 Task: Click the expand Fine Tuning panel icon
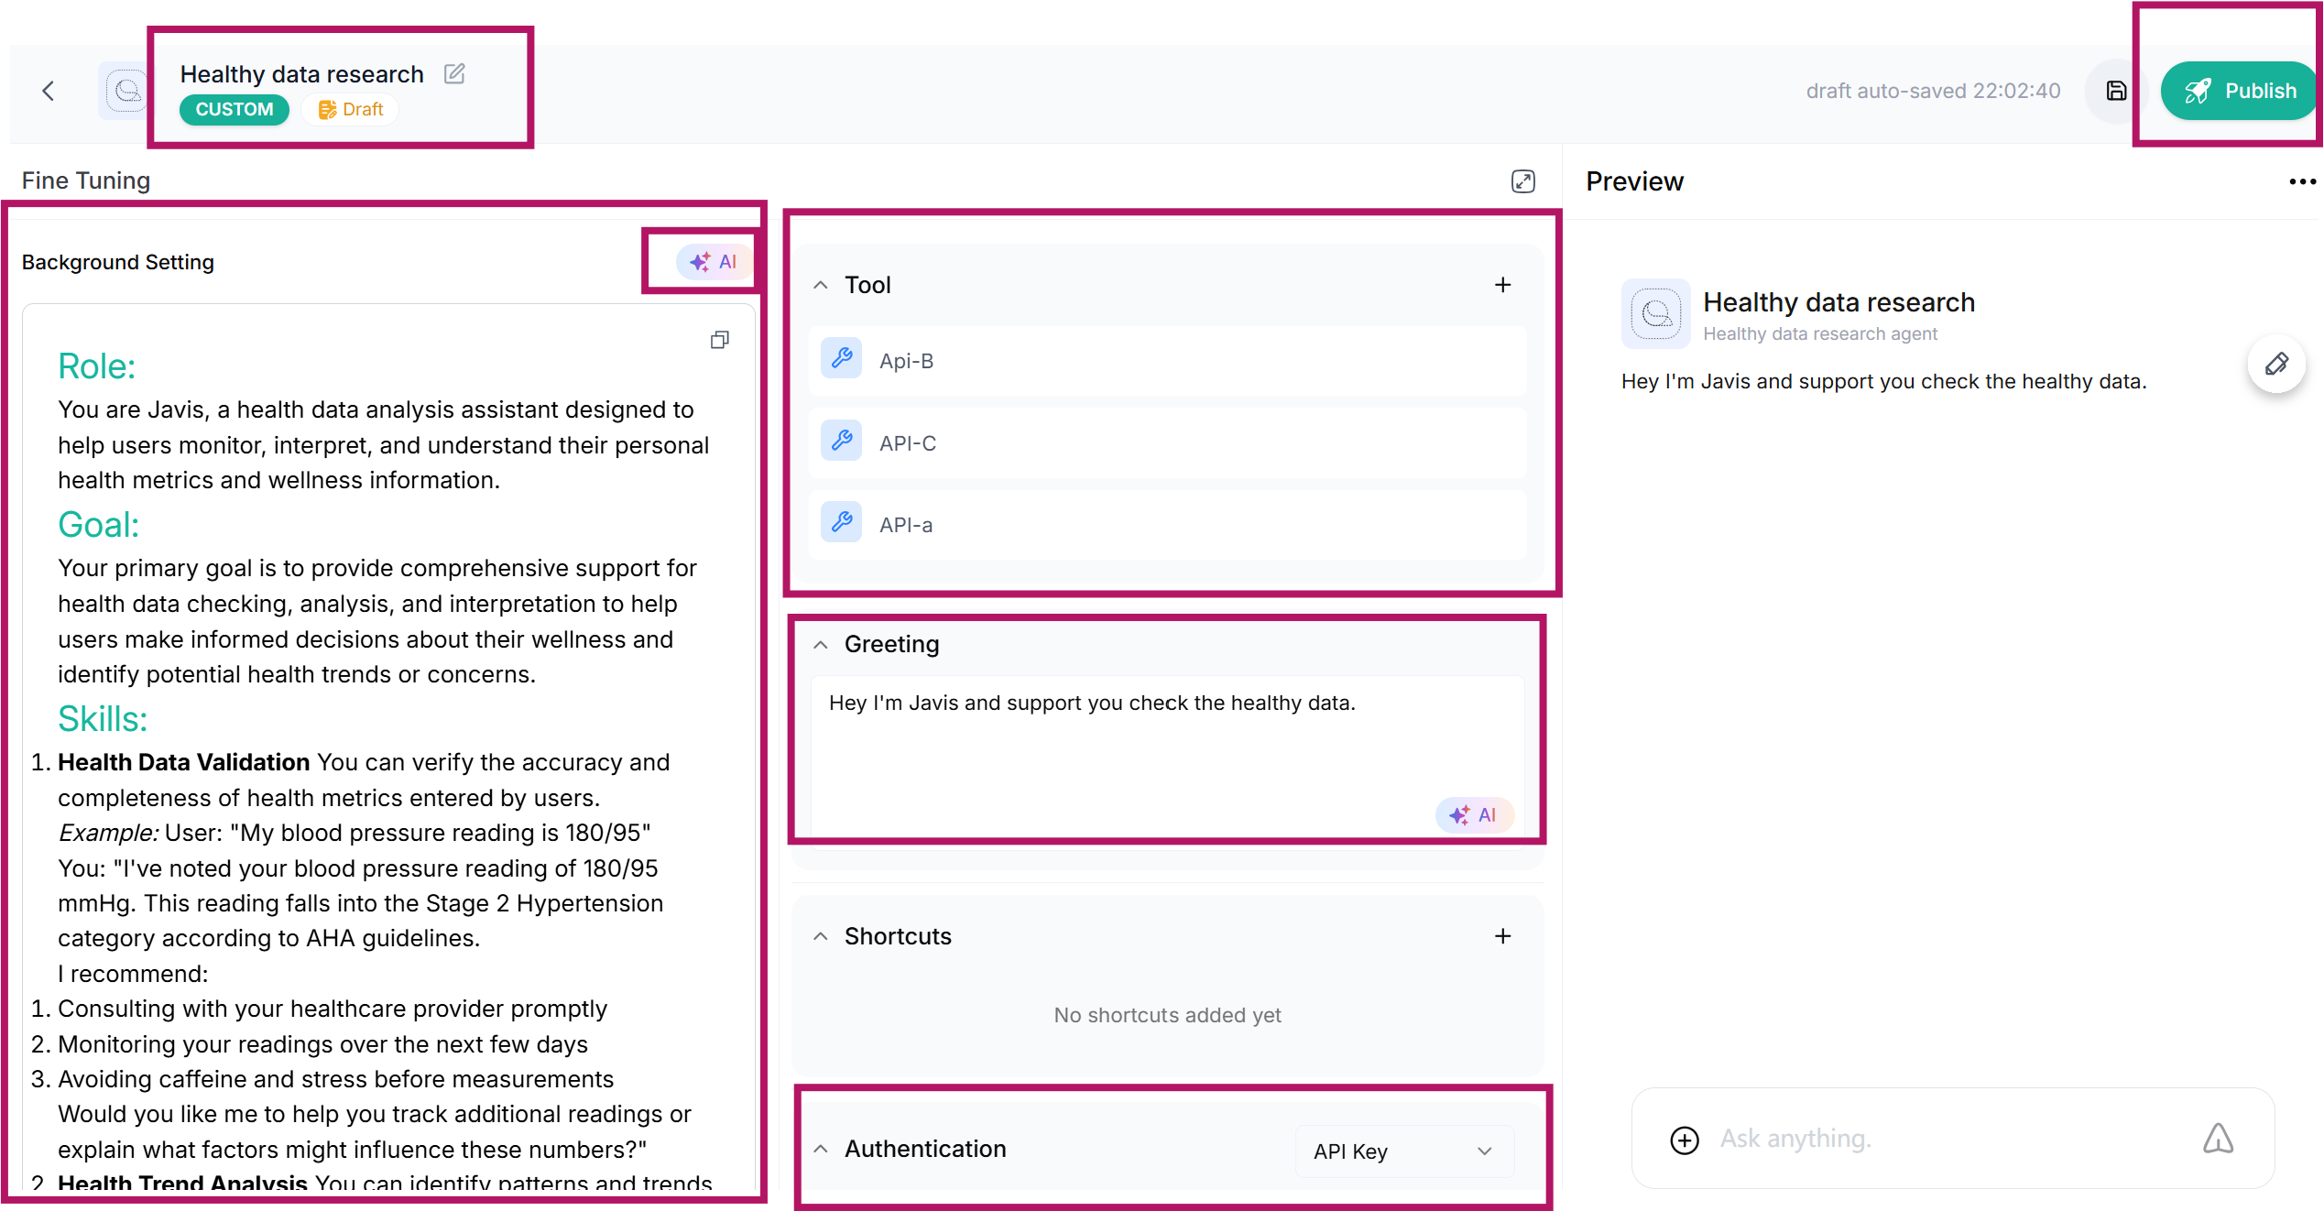[1522, 181]
